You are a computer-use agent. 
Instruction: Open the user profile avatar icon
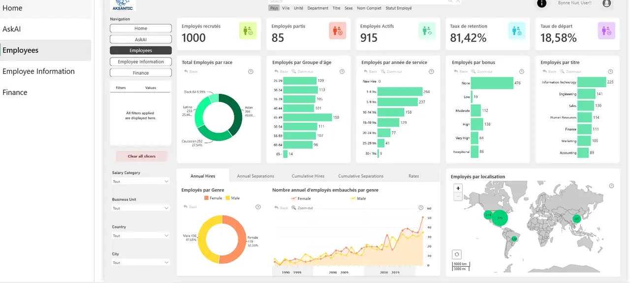coord(607,3)
